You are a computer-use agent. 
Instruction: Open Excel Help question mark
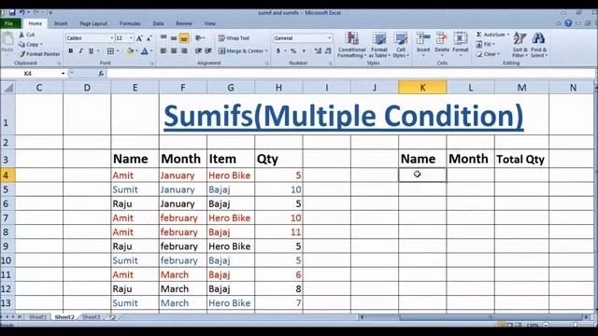pos(568,23)
